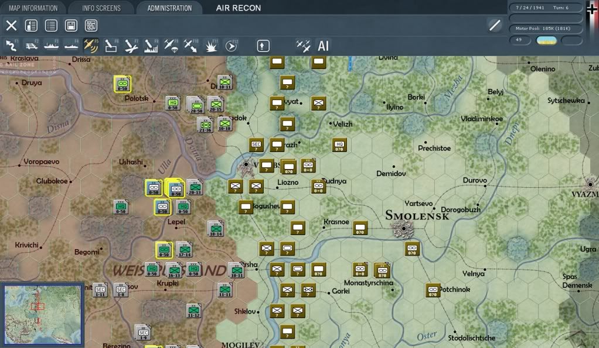Open the Map Information tab

tap(33, 8)
